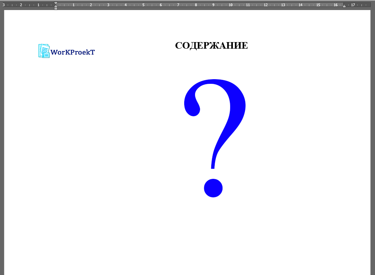The width and height of the screenshot is (375, 275).
Task: Click the Right Indent marker on ruler
Action: click(344, 6)
